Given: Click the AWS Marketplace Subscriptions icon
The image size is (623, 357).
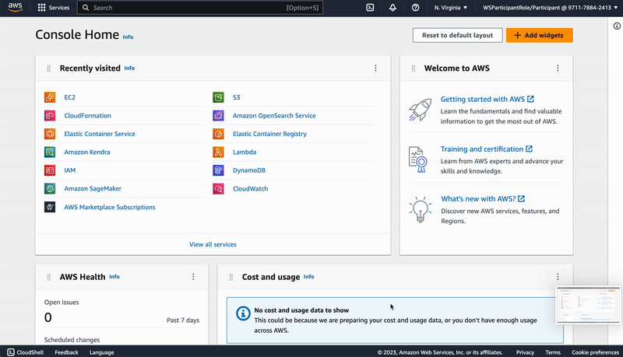Looking at the screenshot, I should pos(50,207).
